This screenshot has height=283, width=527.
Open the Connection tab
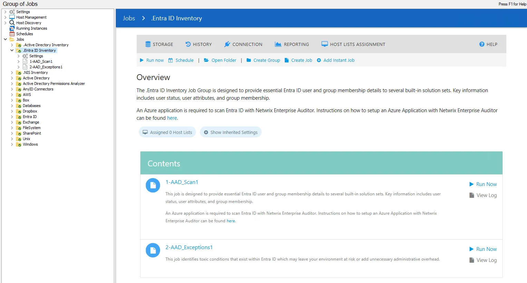[243, 44]
